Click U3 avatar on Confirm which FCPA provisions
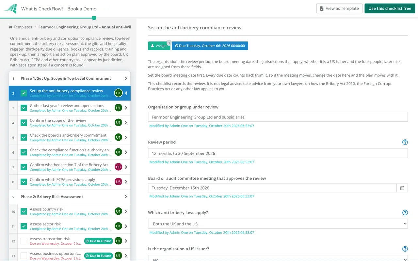The height and width of the screenshot is (261, 418). coord(118,182)
